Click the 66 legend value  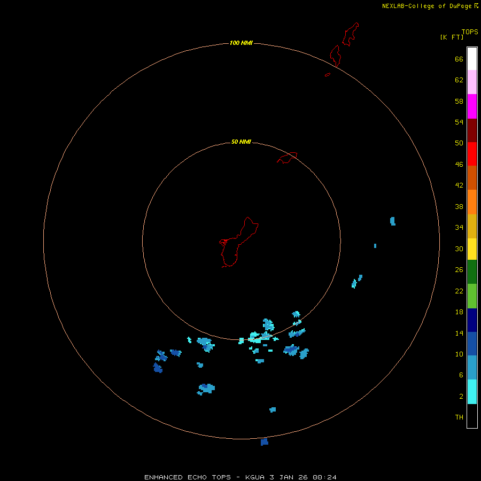tap(459, 59)
